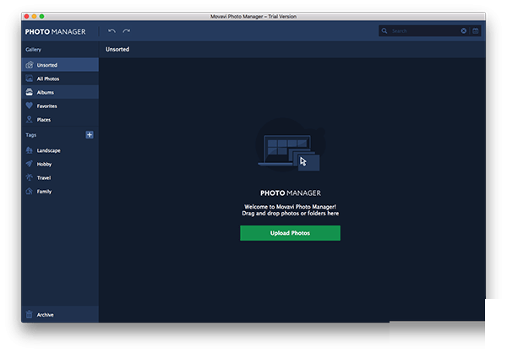
Task: Click the Travel tag palm icon
Action: tap(30, 177)
